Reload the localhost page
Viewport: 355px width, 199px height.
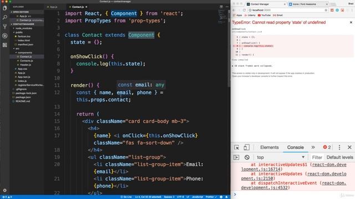point(244,10)
